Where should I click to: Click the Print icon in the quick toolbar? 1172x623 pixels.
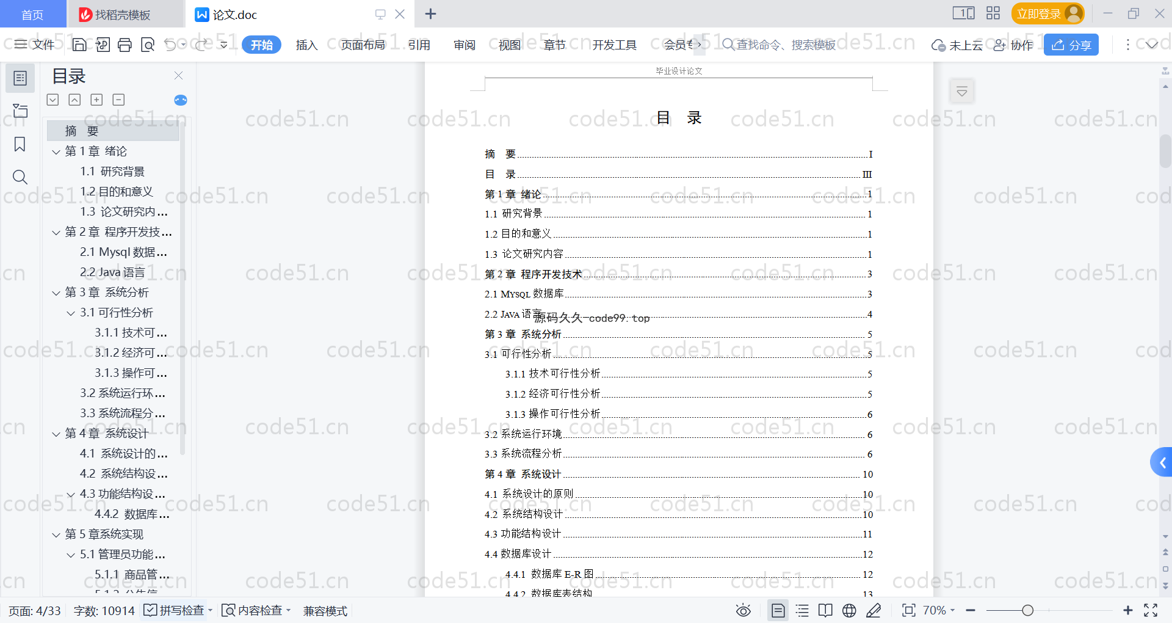pyautogui.click(x=125, y=45)
